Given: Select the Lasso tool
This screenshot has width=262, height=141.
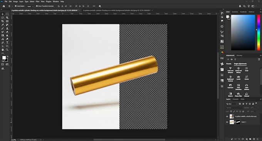Looking at the screenshot, I should (x=3, y=18).
